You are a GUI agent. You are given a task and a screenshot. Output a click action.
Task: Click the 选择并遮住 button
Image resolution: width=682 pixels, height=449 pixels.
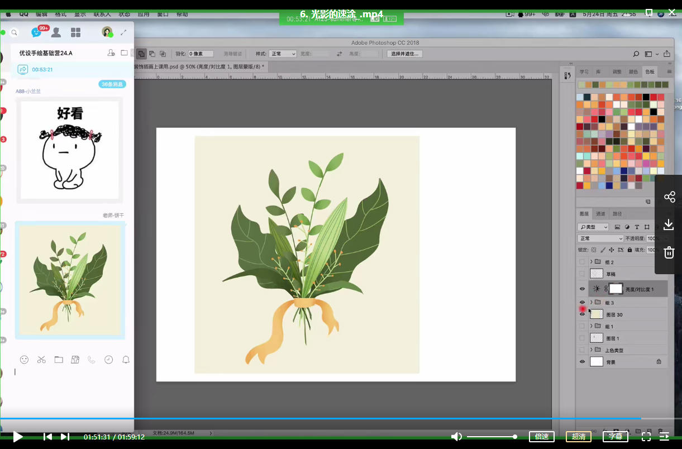click(x=404, y=54)
